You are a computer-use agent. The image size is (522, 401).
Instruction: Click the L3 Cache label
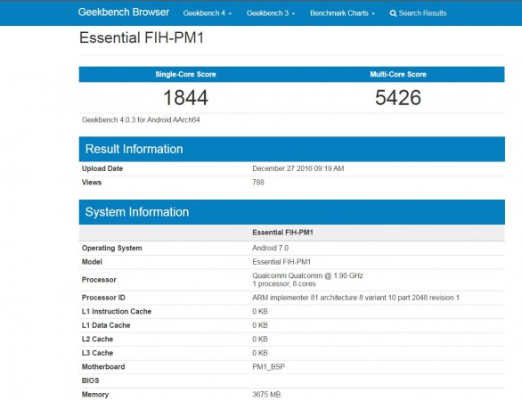pyautogui.click(x=97, y=353)
